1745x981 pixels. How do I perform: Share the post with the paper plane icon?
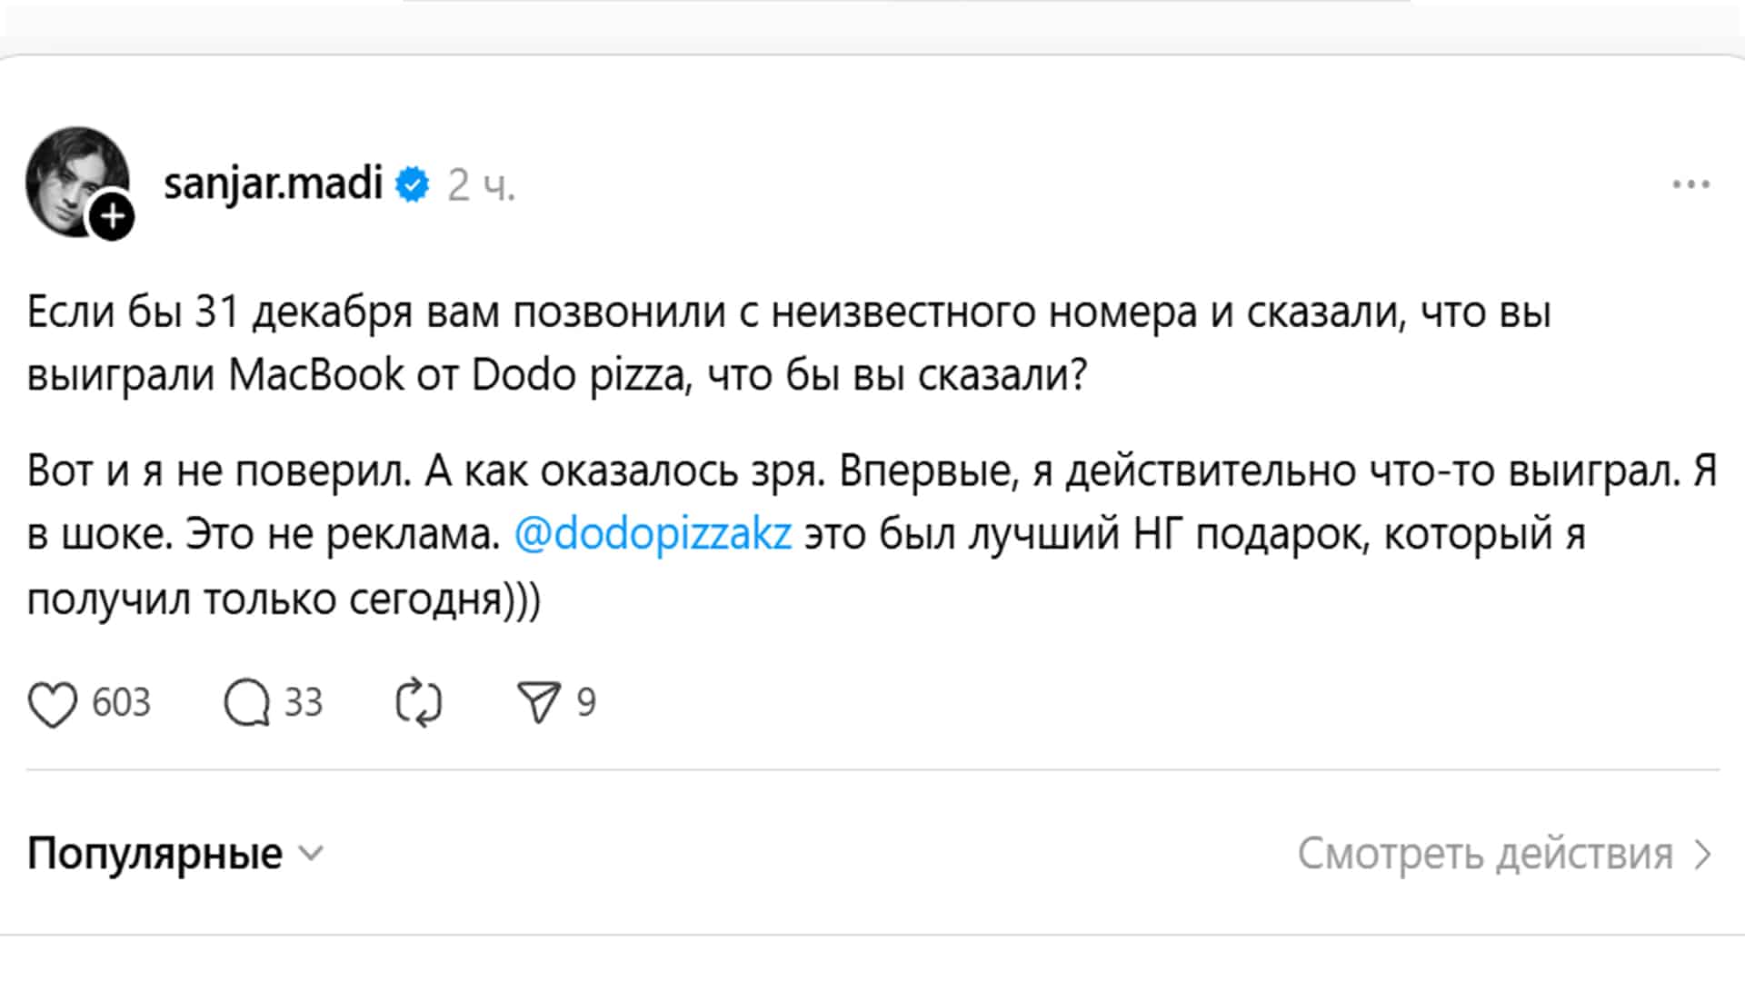click(x=538, y=704)
